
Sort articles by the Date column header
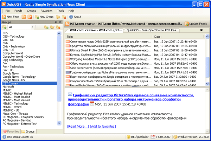[178, 37]
